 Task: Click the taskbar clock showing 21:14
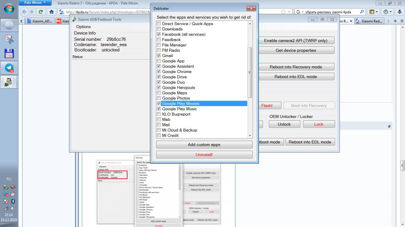9,215
